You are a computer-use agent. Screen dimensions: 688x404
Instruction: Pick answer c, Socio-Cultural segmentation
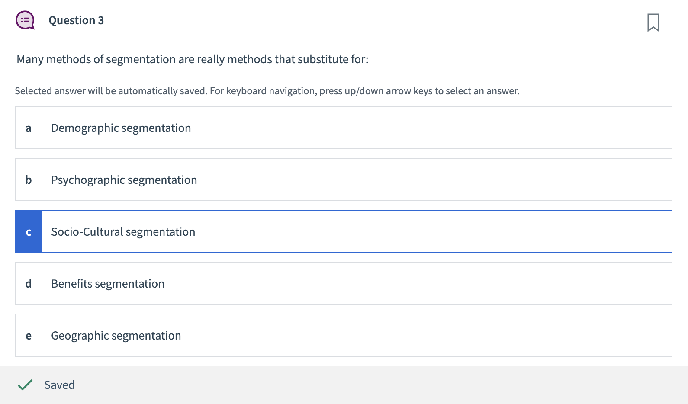(x=344, y=231)
